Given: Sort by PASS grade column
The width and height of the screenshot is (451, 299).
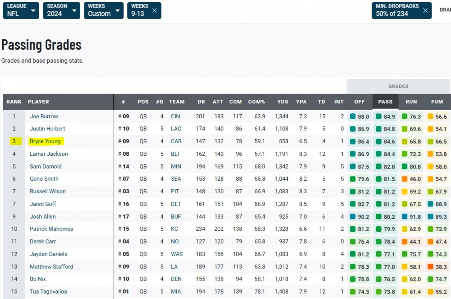Looking at the screenshot, I should 385,102.
